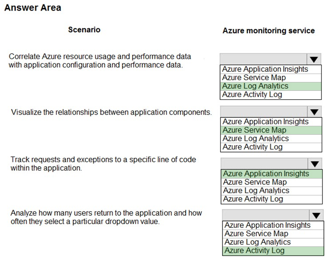Pick Azure Activity Log in third list
Image resolution: width=327 pixels, height=261 pixels.
(272, 199)
